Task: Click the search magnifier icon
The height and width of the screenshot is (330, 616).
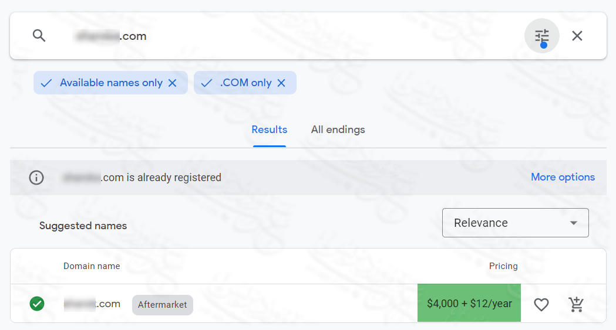Action: click(x=39, y=36)
